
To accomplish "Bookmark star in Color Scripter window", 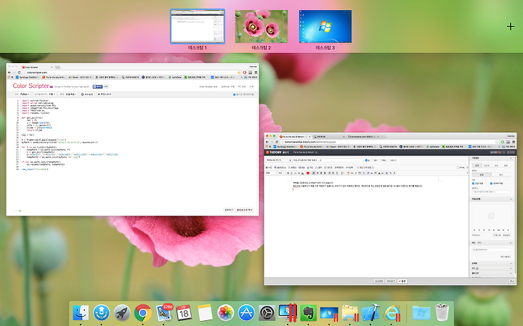I will tap(239, 73).
